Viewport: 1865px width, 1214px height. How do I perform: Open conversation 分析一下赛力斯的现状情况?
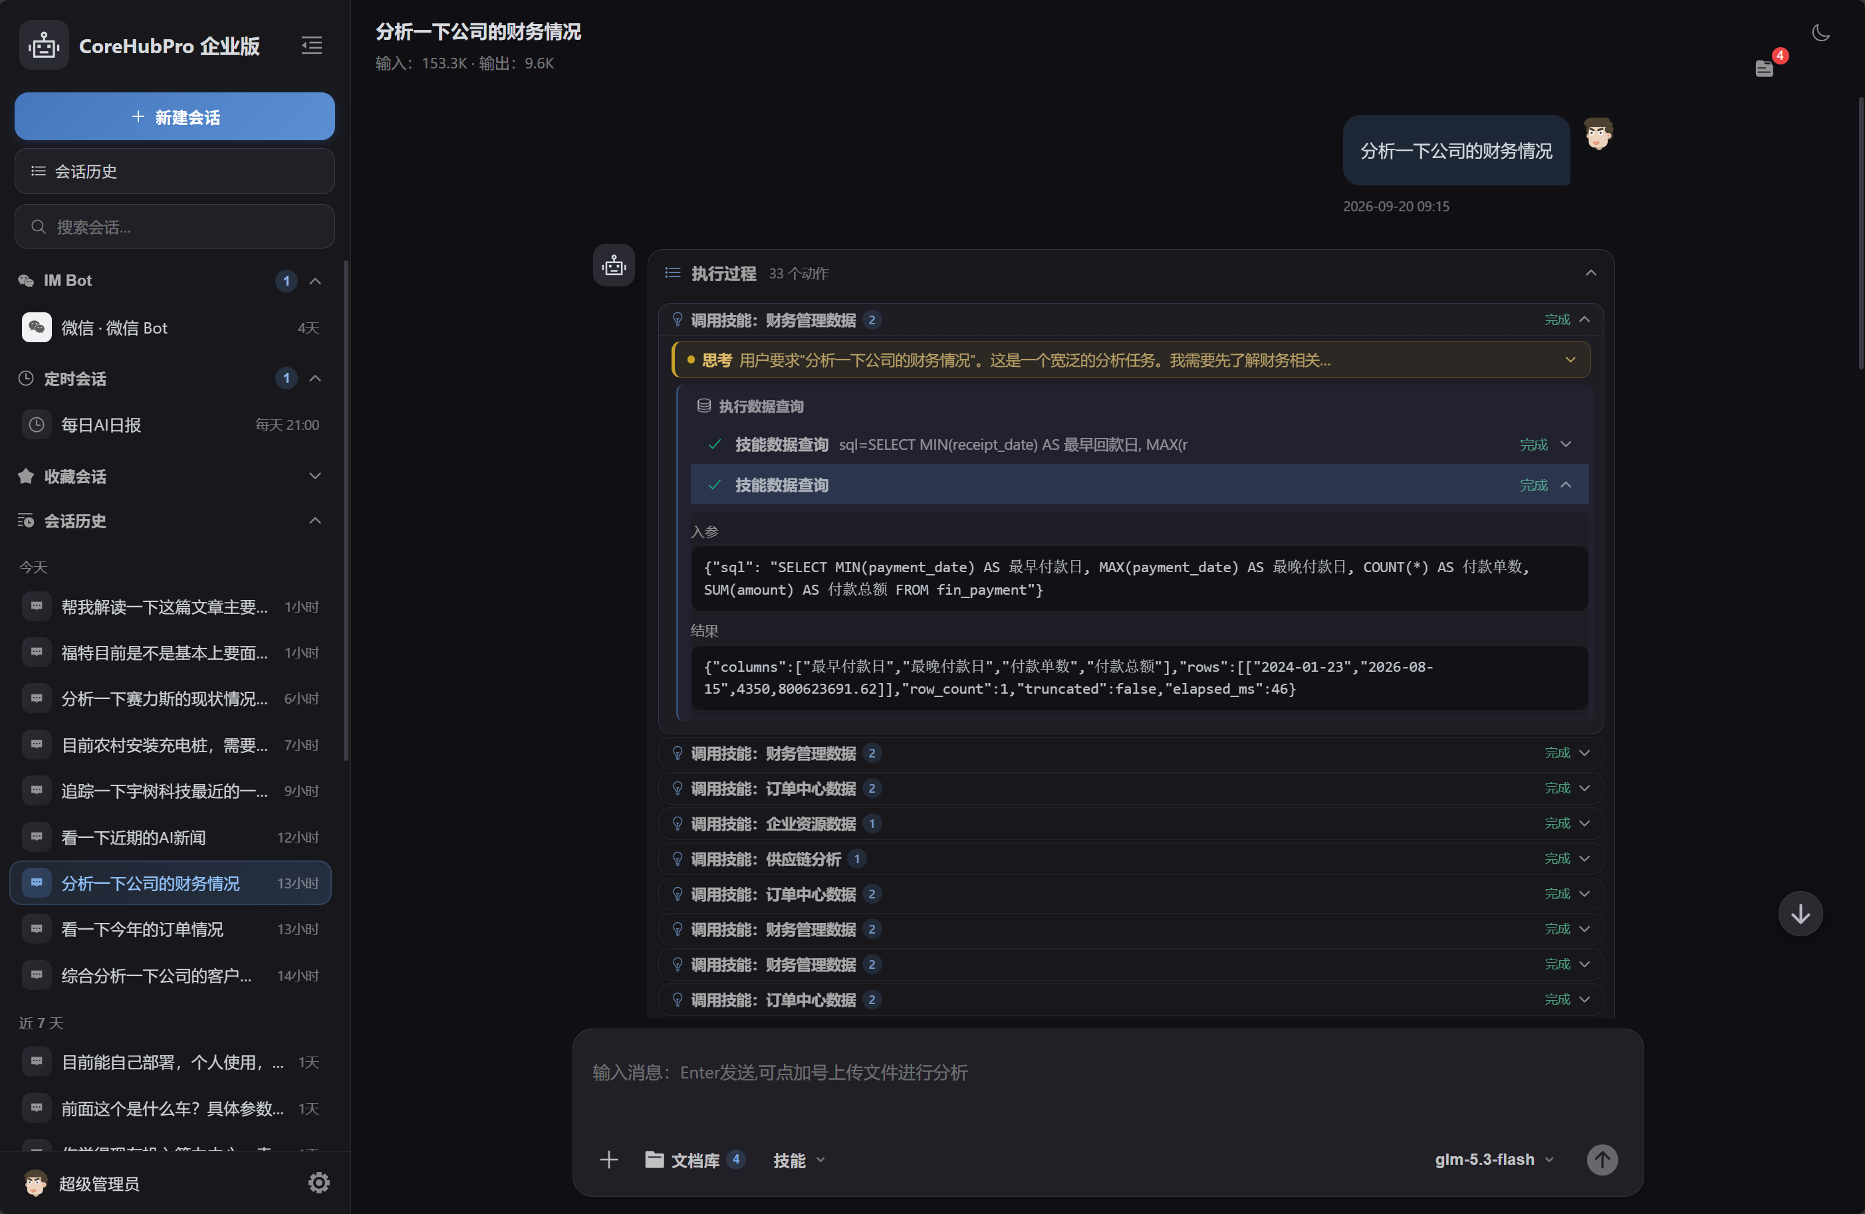click(171, 698)
